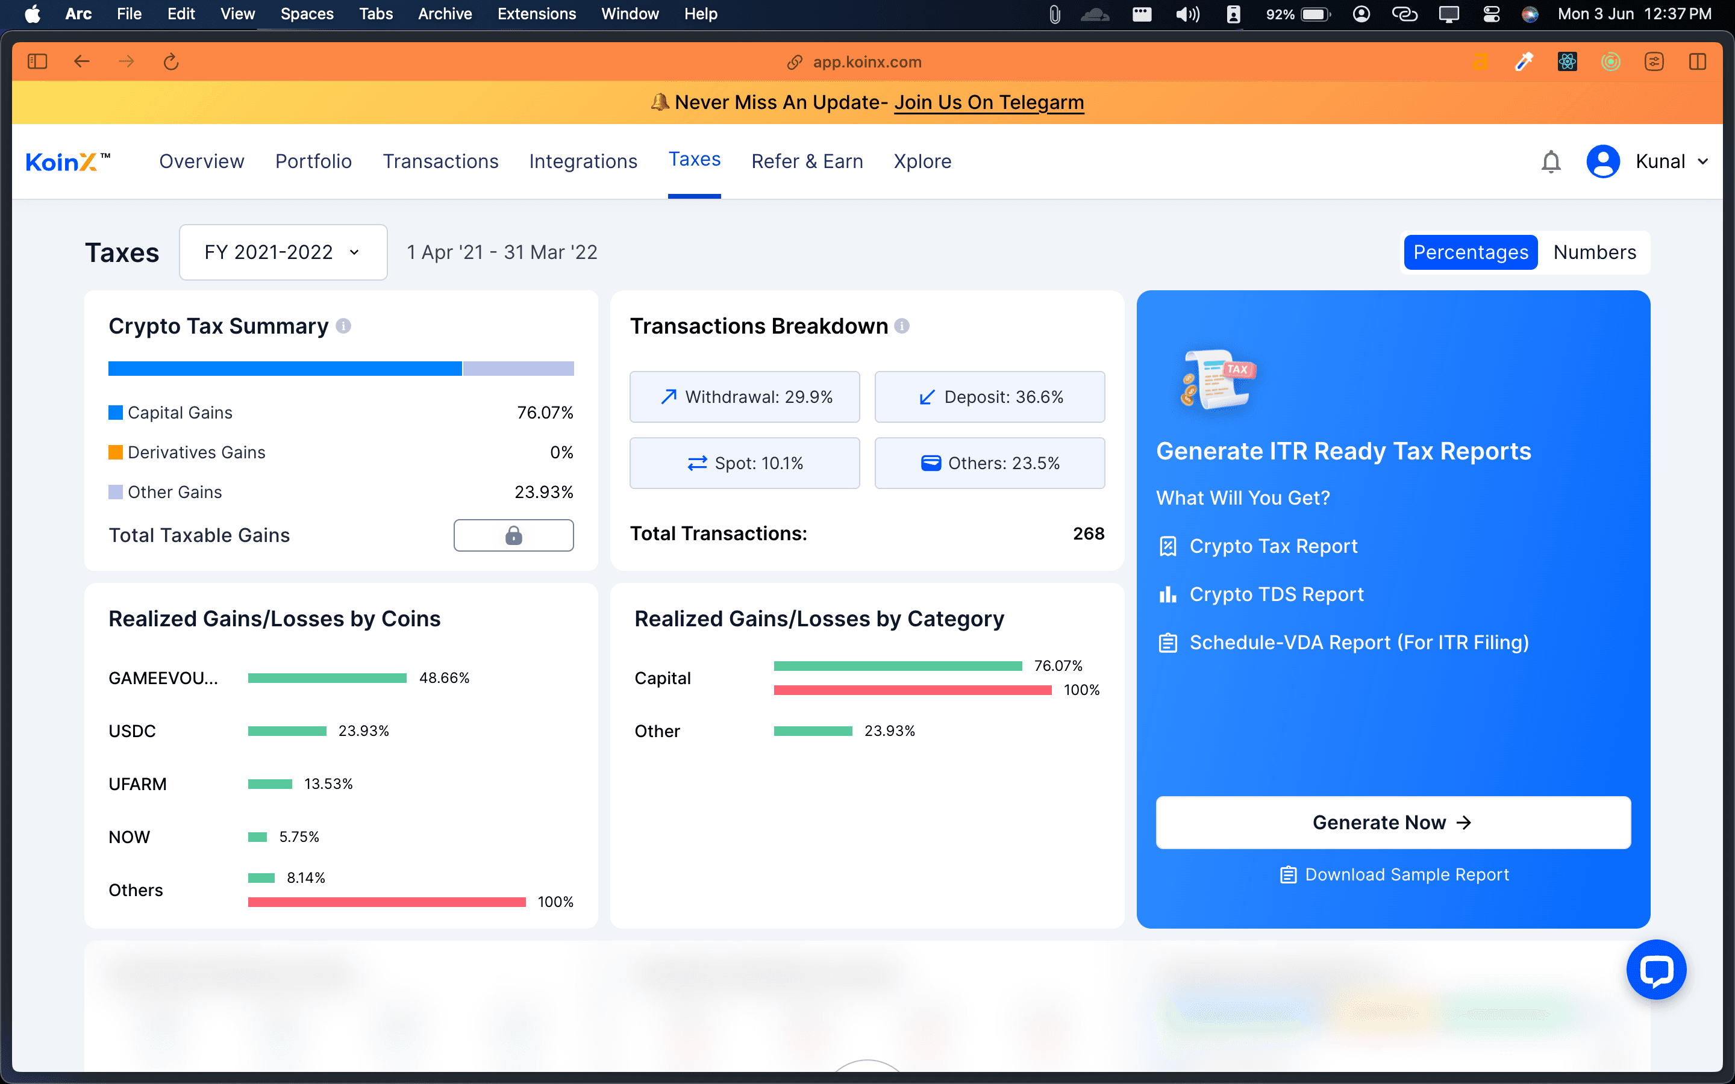Click the Transactions Breakdown info icon

pyautogui.click(x=902, y=326)
